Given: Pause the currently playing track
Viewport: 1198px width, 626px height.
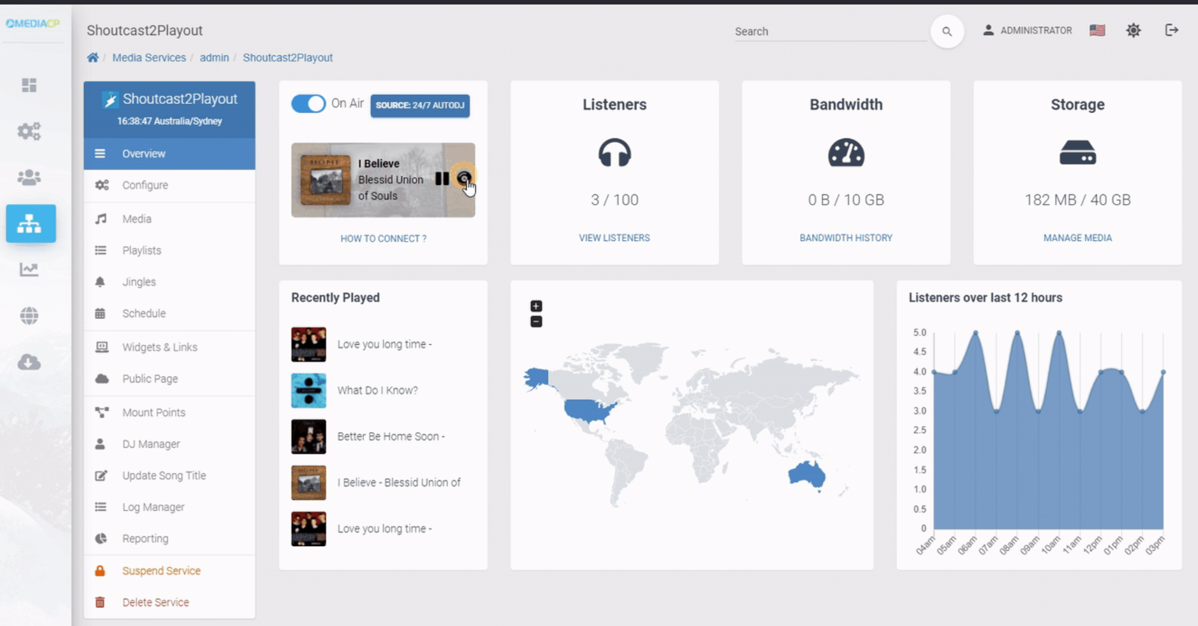Looking at the screenshot, I should click(442, 179).
